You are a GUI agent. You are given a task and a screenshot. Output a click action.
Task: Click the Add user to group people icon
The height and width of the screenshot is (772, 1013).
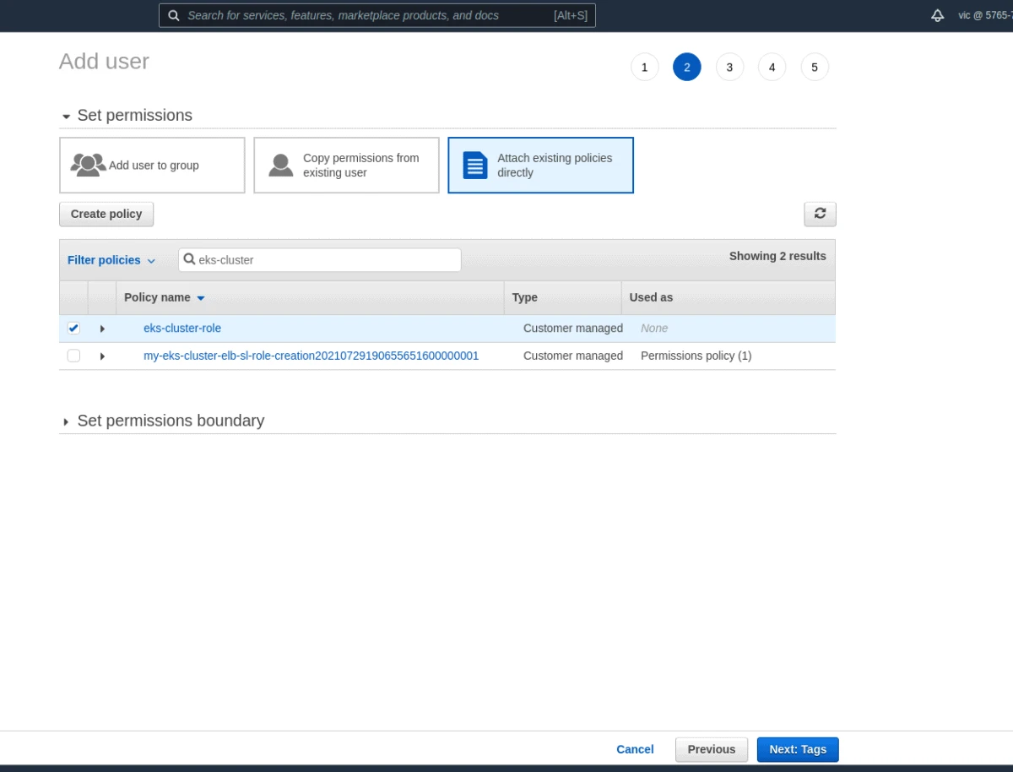point(87,164)
